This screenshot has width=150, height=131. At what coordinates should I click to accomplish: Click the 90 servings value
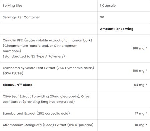click(x=102, y=17)
